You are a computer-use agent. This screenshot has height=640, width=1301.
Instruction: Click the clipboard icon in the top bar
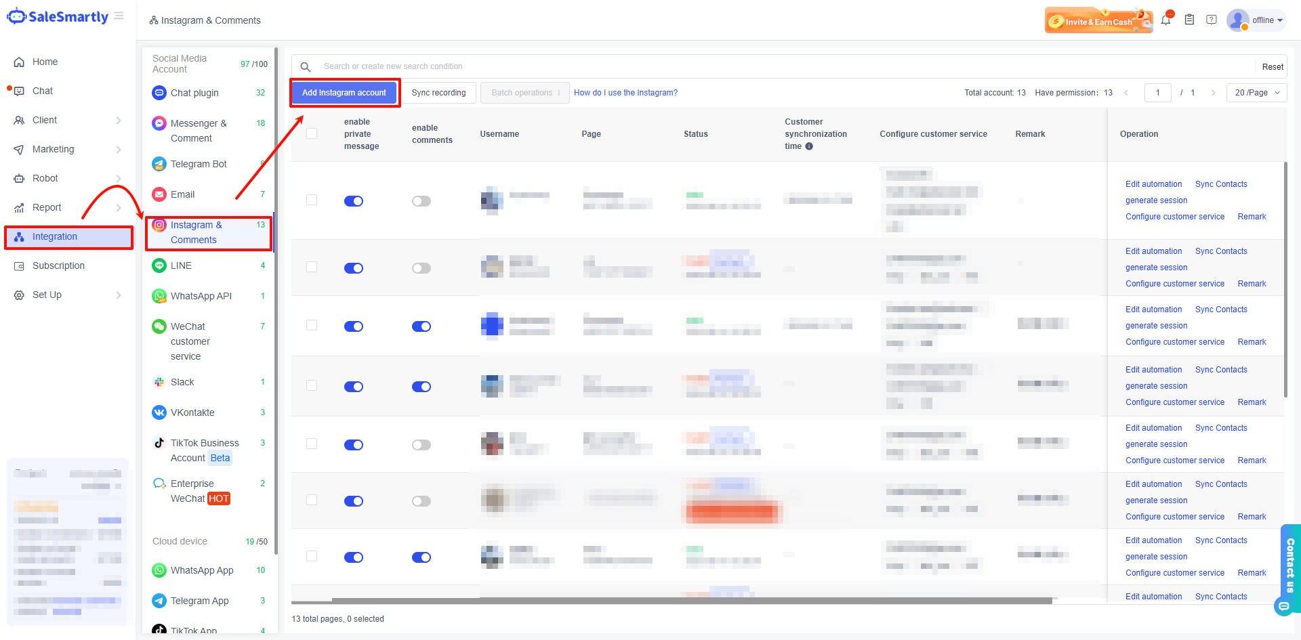(x=1189, y=20)
